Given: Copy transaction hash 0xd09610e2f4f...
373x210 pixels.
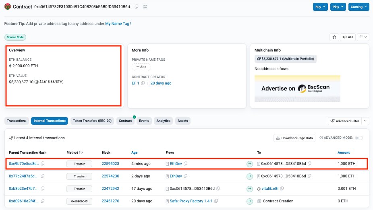Looking at the screenshot, I should point(43,201).
